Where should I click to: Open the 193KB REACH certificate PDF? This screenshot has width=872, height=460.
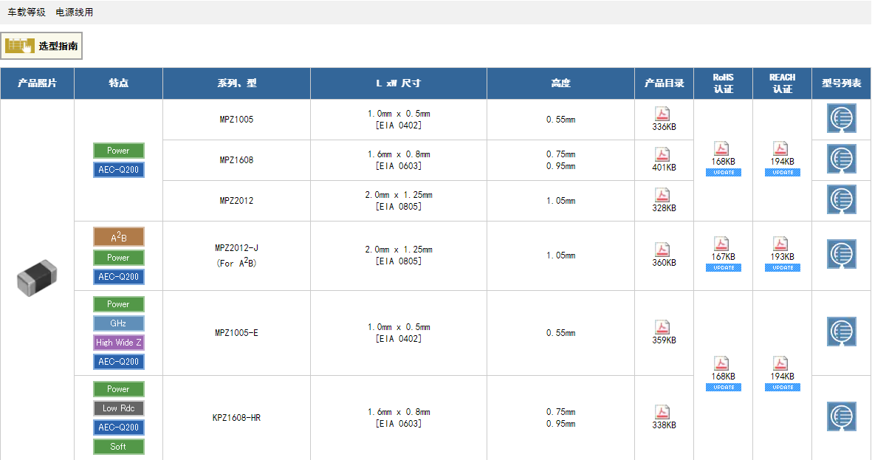781,244
